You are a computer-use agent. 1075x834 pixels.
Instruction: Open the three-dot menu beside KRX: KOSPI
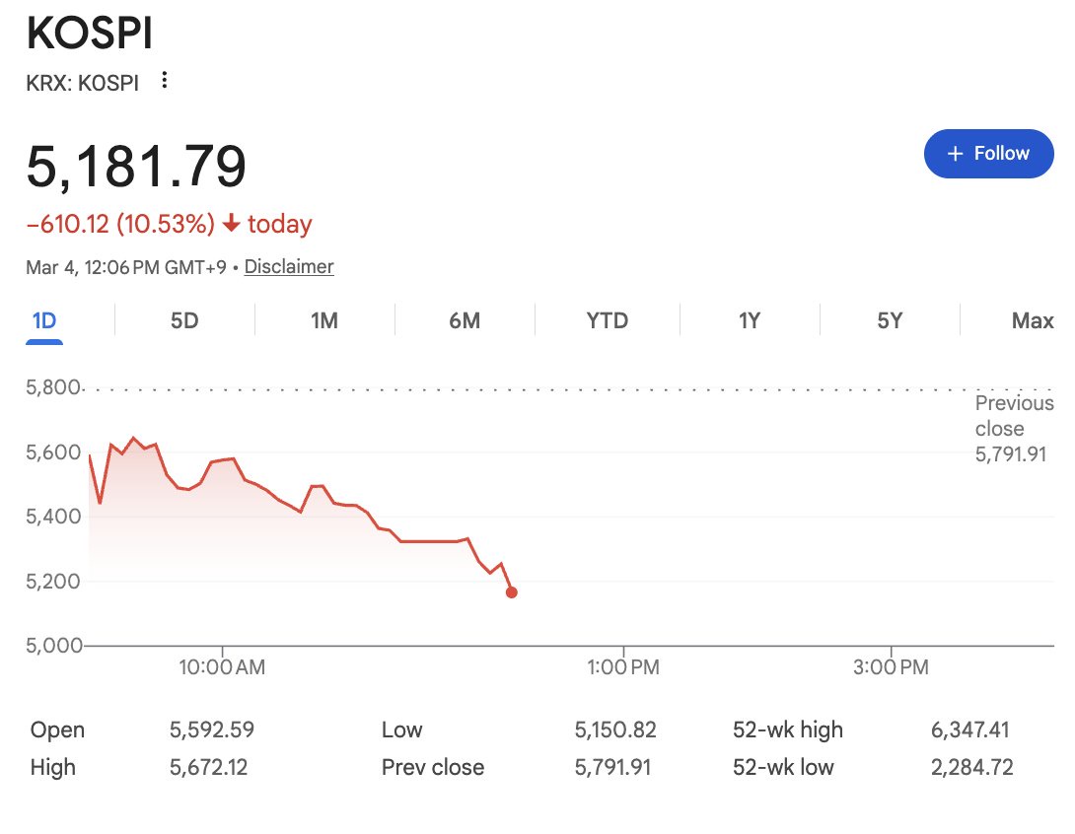coord(165,81)
